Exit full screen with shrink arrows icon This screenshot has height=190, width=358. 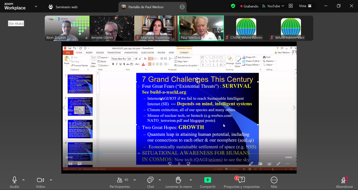click(x=278, y=164)
